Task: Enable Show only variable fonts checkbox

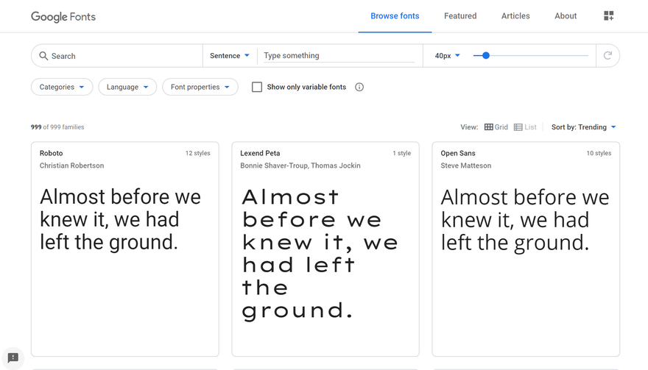Action: point(257,87)
